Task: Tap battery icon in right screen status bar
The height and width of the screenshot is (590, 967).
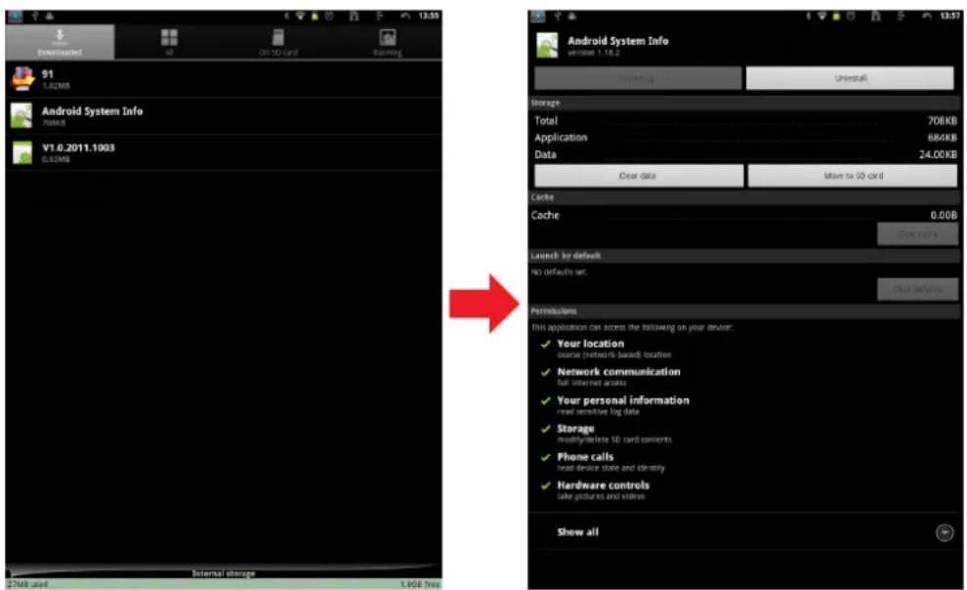Action: (x=836, y=16)
